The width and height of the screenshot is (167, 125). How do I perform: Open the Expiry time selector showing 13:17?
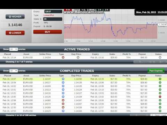point(53,11)
